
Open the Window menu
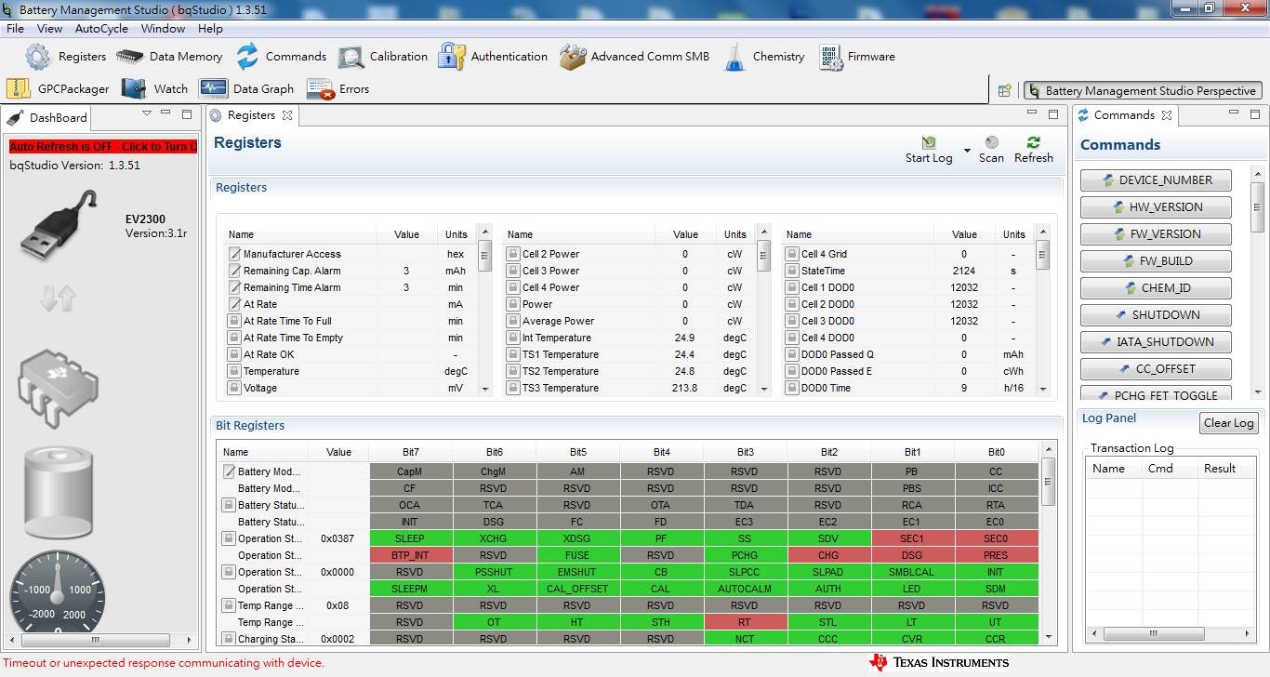(x=163, y=29)
